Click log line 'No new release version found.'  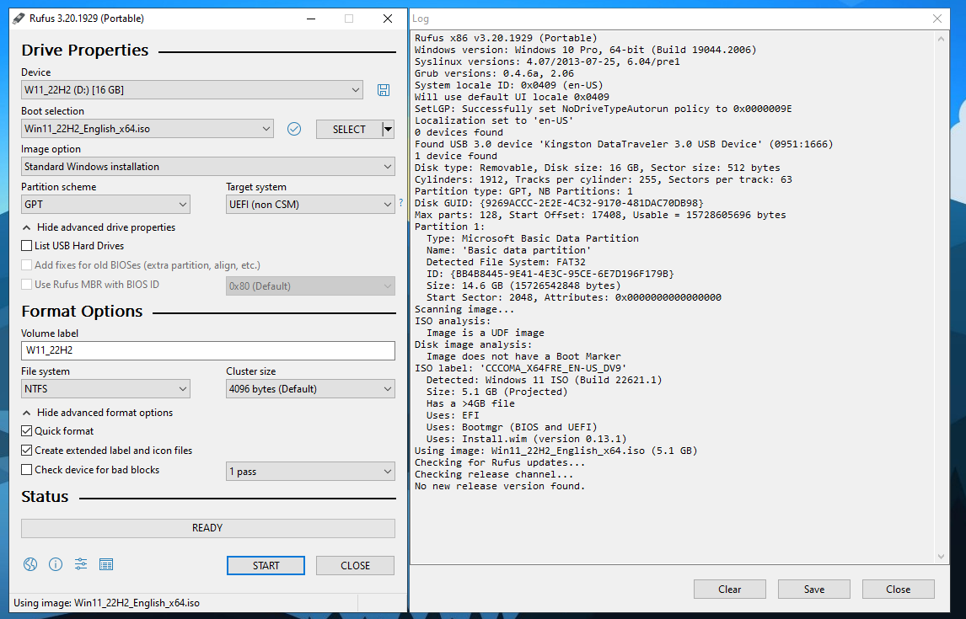coord(500,486)
